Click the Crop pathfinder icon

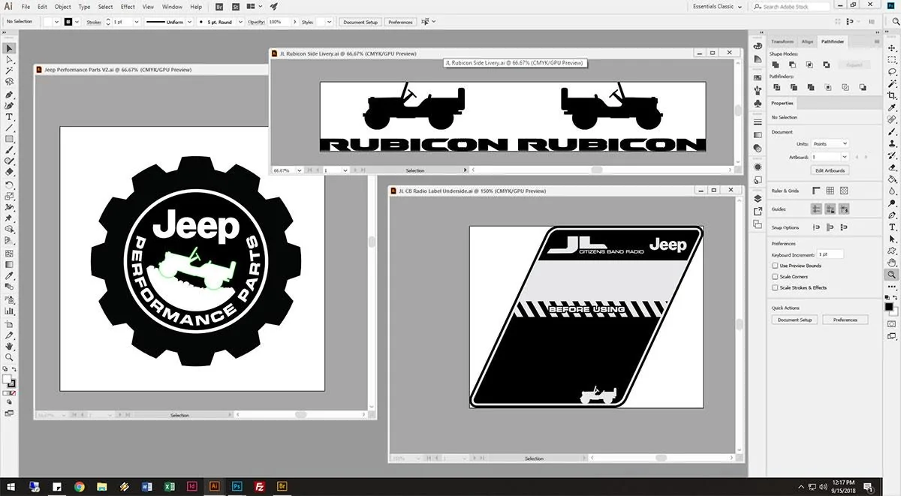pyautogui.click(x=827, y=87)
